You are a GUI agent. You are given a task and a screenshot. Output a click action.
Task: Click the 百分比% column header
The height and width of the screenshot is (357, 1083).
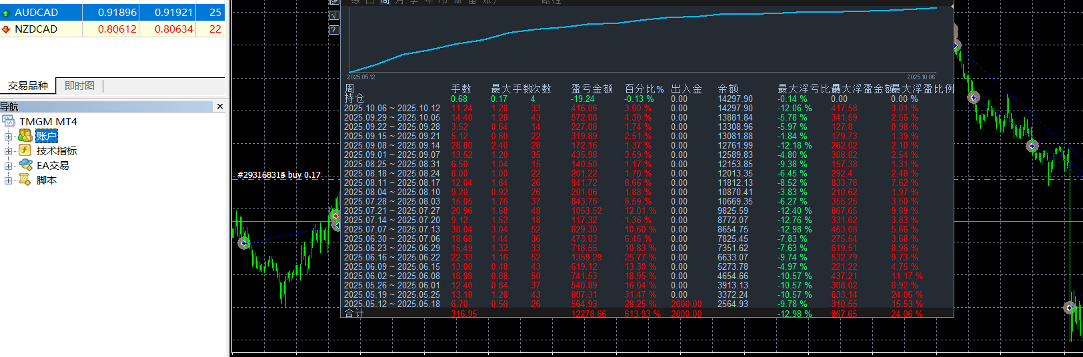point(644,89)
